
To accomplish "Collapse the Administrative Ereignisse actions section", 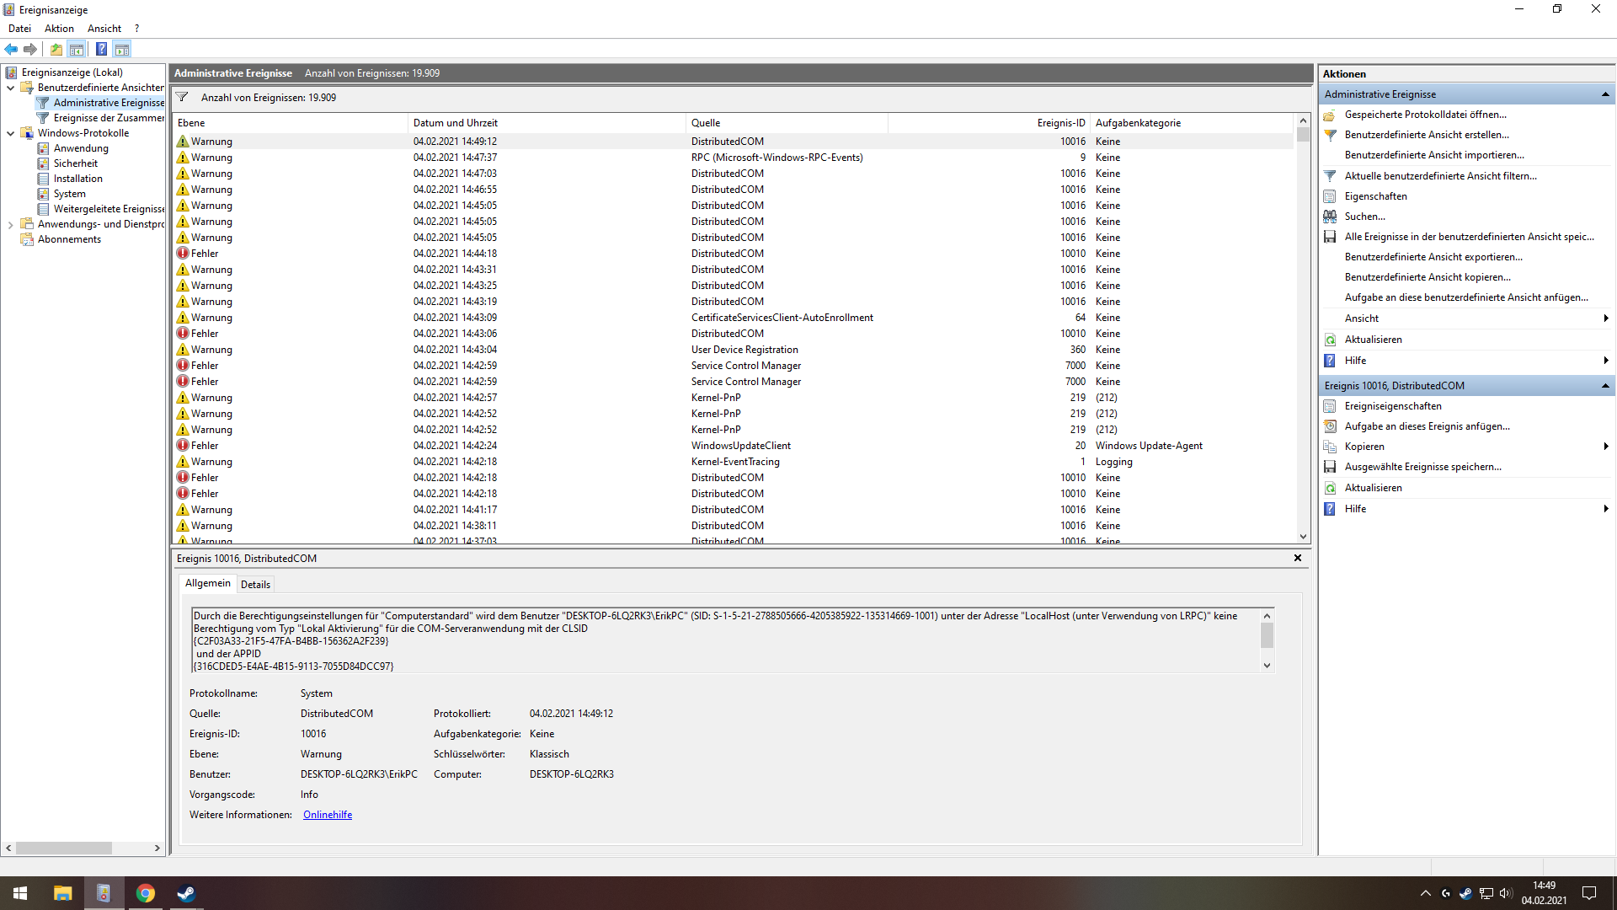I will click(x=1605, y=94).
